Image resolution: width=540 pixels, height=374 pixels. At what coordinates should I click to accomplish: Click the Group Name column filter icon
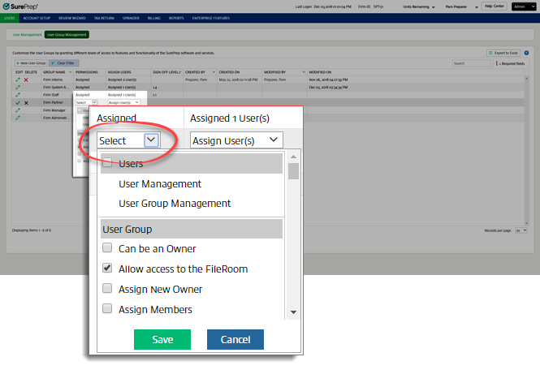pyautogui.click(x=69, y=71)
